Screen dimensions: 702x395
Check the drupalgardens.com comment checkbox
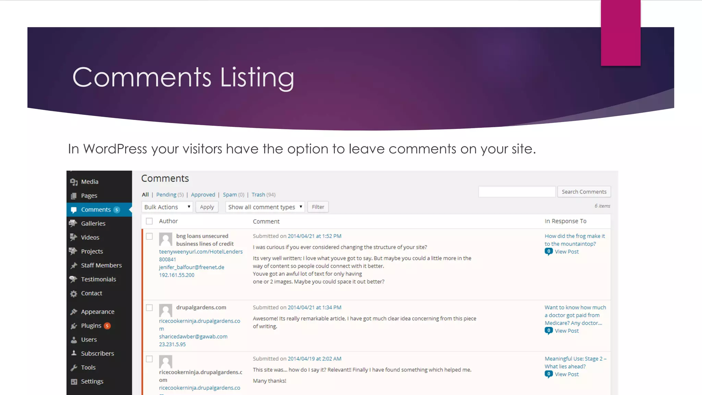tap(149, 308)
